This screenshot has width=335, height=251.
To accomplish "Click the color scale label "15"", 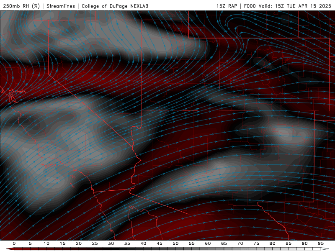I will (62, 243).
